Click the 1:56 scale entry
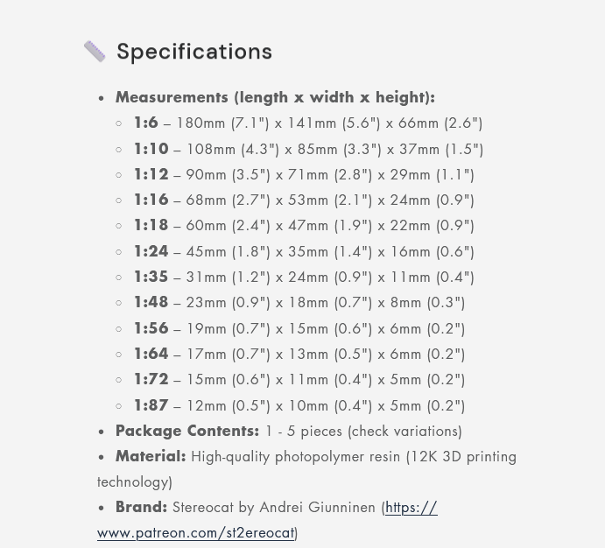Viewport: 605px width, 548px height. click(299, 328)
